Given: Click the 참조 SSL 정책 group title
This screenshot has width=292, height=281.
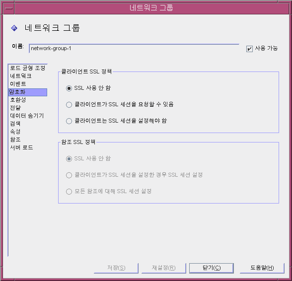Looking at the screenshot, I should (x=78, y=142).
